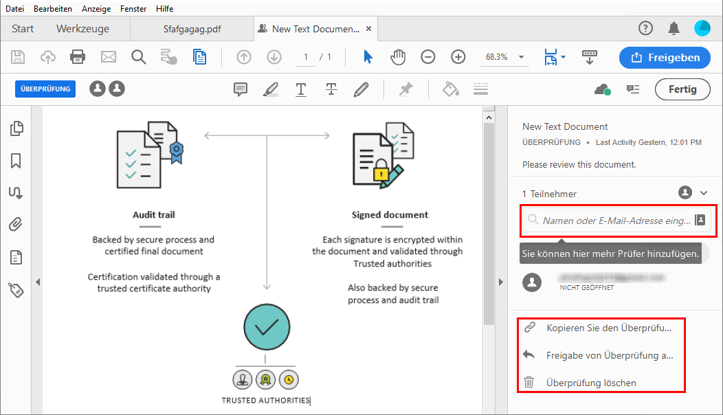
Task: Toggle the comments list panel icon
Action: pos(632,89)
